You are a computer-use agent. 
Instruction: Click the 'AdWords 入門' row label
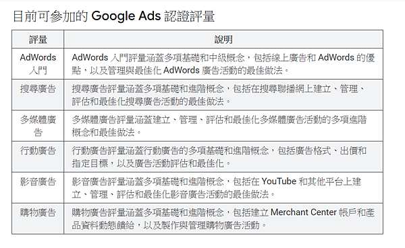point(38,63)
